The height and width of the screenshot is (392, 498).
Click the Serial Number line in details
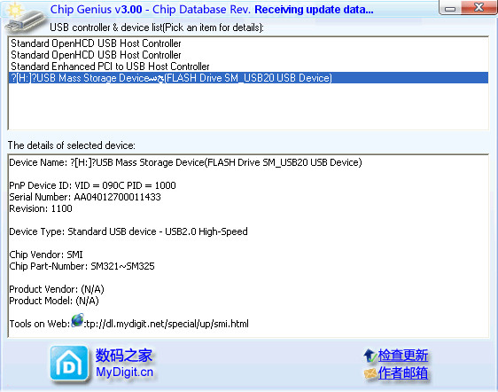pyautogui.click(x=85, y=197)
